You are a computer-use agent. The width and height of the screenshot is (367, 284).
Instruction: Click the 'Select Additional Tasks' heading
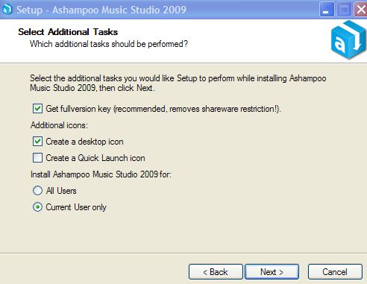[x=68, y=32]
